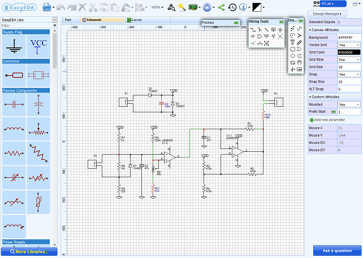Click the text tool in Drawing Tools
This screenshot has height=258, width=363.
coord(292,42)
